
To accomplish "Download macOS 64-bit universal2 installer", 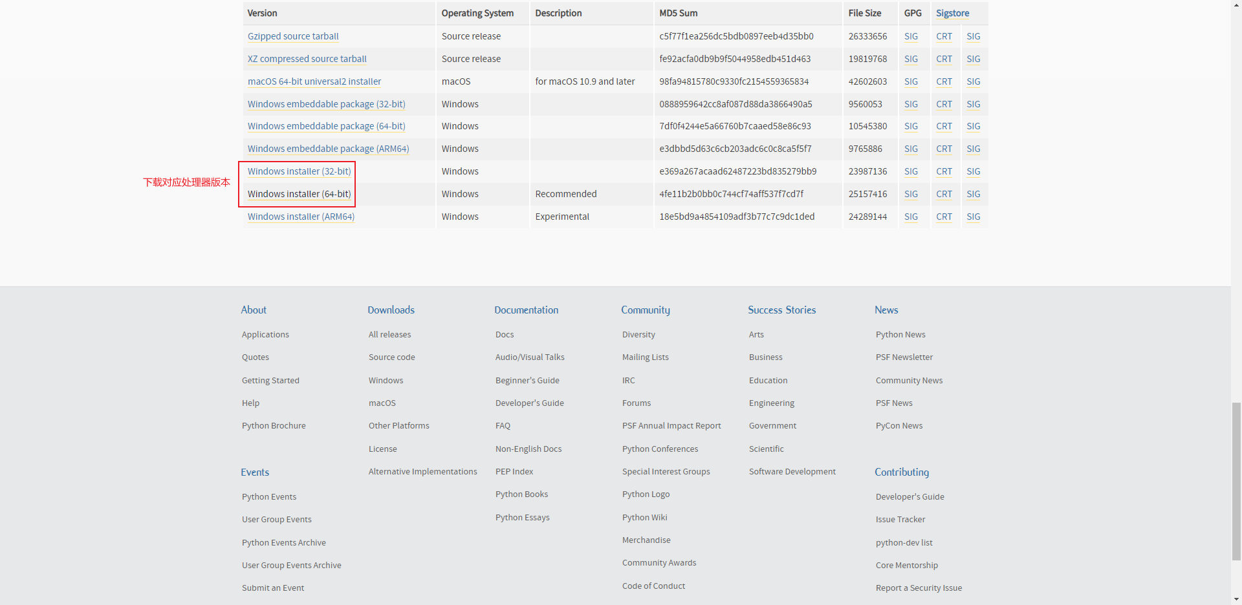I will tap(314, 81).
